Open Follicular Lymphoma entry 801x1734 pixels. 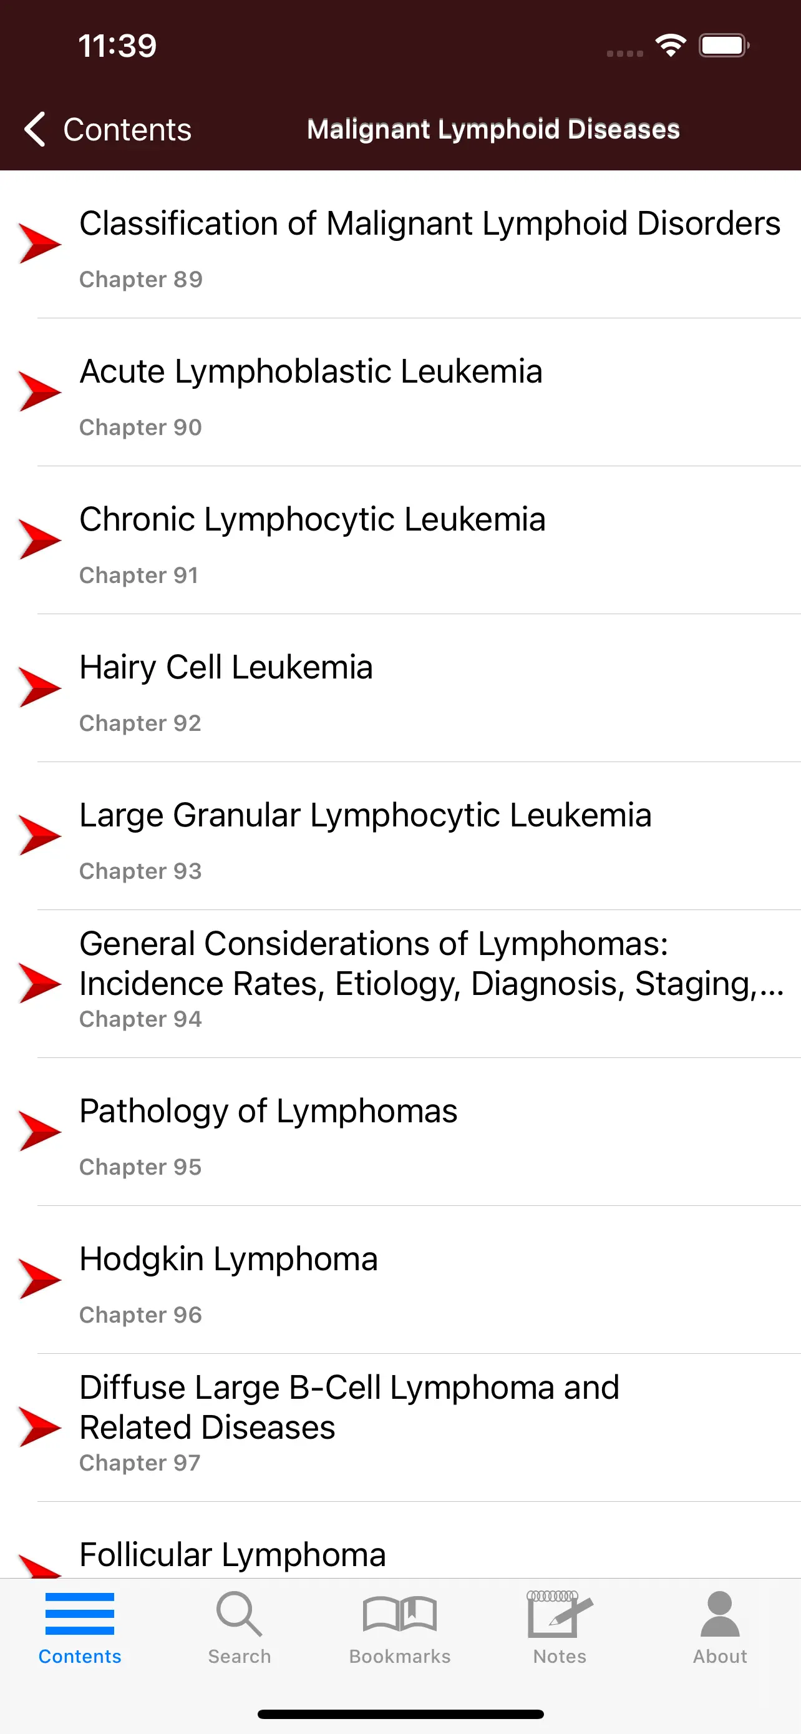pos(233,1555)
